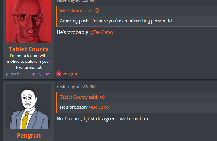Screen dimensions: 217x141
Task: Click the @De Capo mention inside Pengrun's quote
Action: tap(99, 107)
